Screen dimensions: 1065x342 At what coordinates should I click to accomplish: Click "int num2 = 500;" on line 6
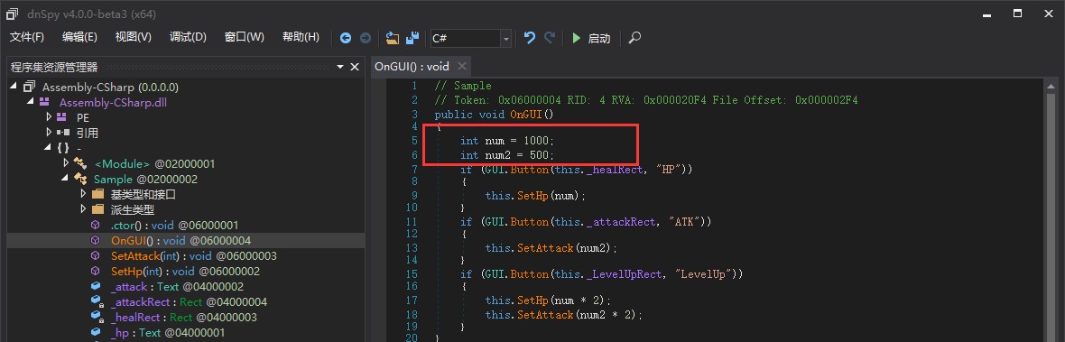pos(507,155)
